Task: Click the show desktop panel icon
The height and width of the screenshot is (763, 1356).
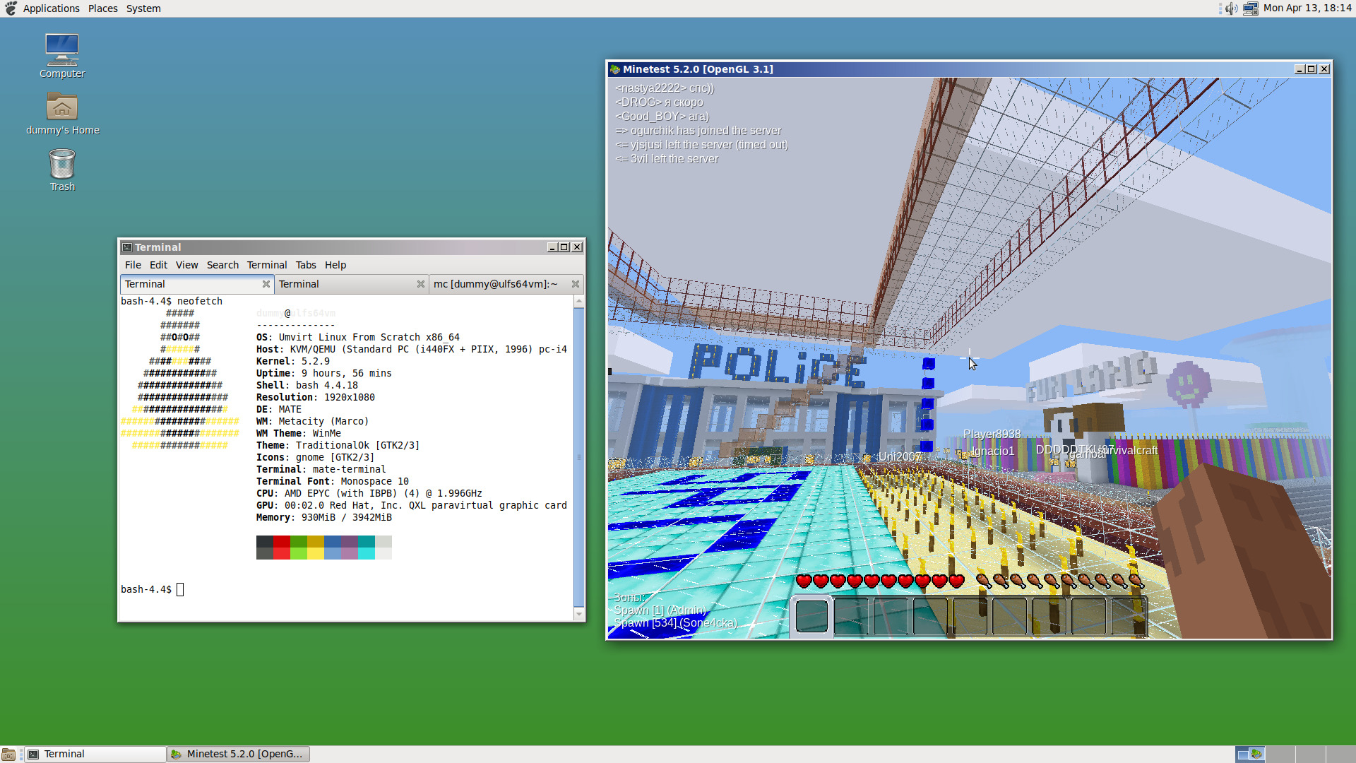Action: click(x=8, y=755)
